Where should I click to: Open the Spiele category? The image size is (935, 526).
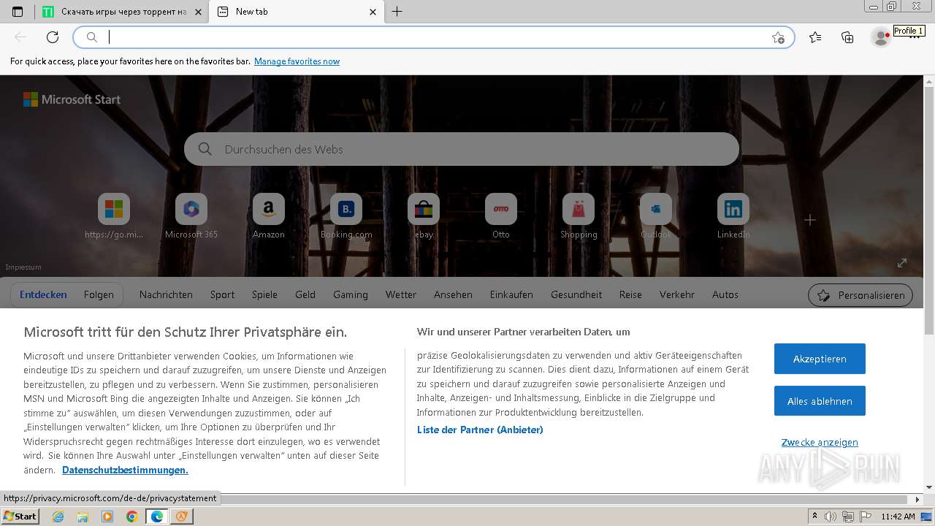coord(264,294)
